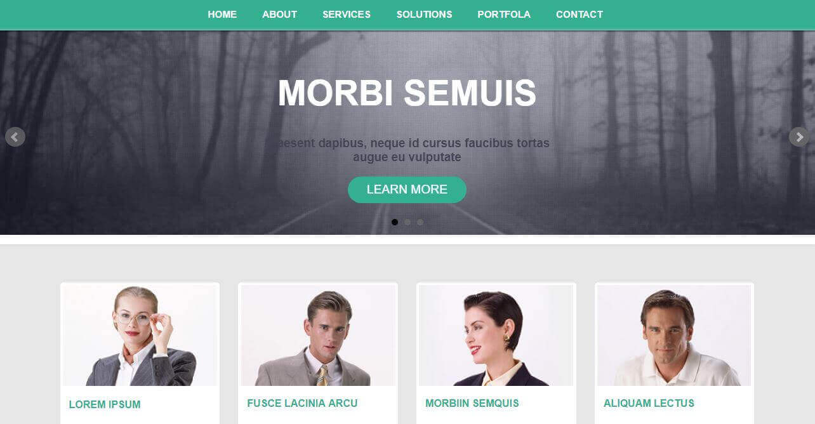Open the Morbiin Semquis heading link
This screenshot has height=424, width=815.
coord(472,403)
